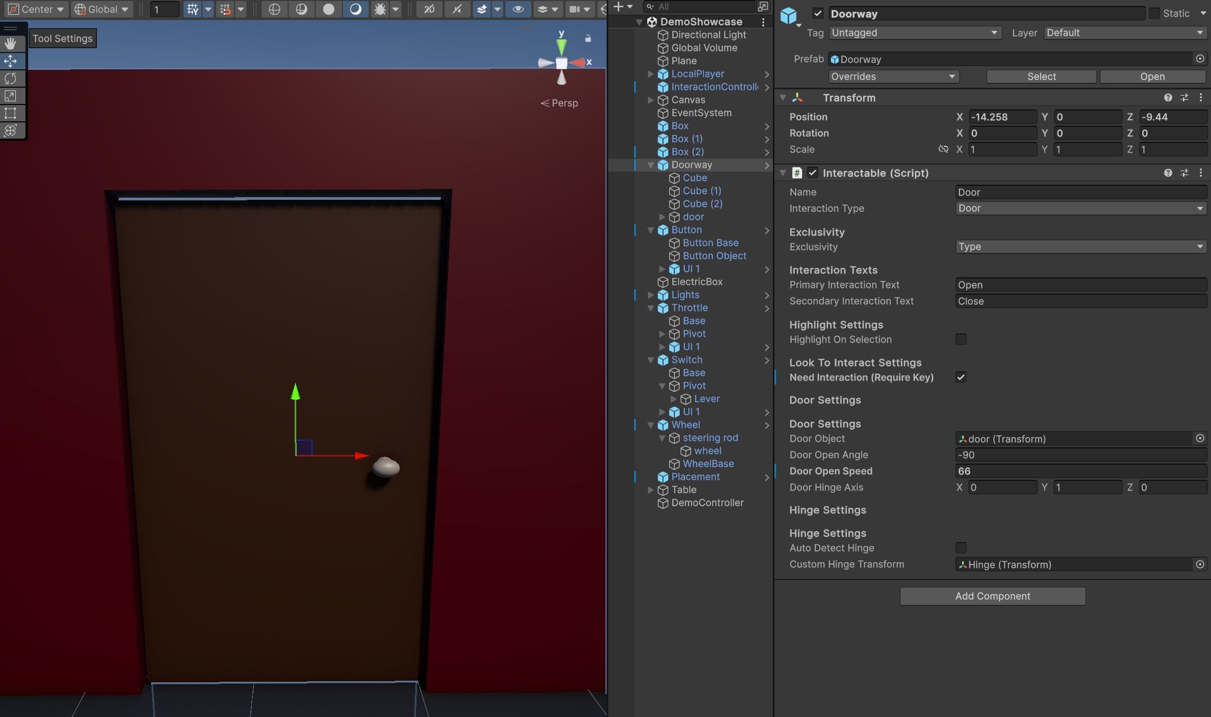Toggle constrained proportions link for Scale
Screen dimensions: 1211x717
[943, 149]
